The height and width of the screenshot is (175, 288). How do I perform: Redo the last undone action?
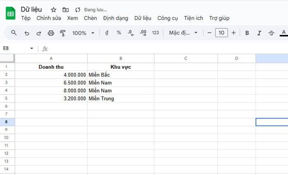pyautogui.click(x=39, y=33)
